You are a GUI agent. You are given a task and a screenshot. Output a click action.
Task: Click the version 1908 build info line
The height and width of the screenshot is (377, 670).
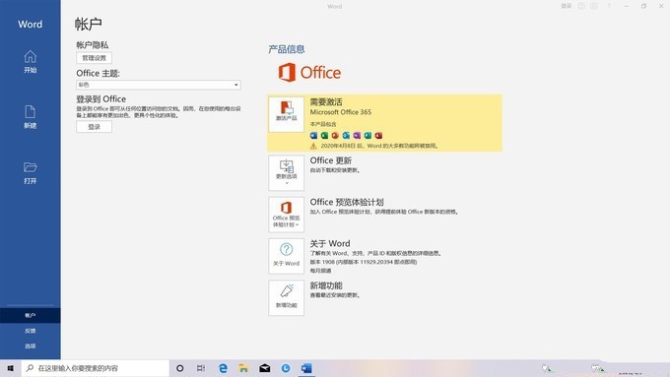(x=364, y=262)
